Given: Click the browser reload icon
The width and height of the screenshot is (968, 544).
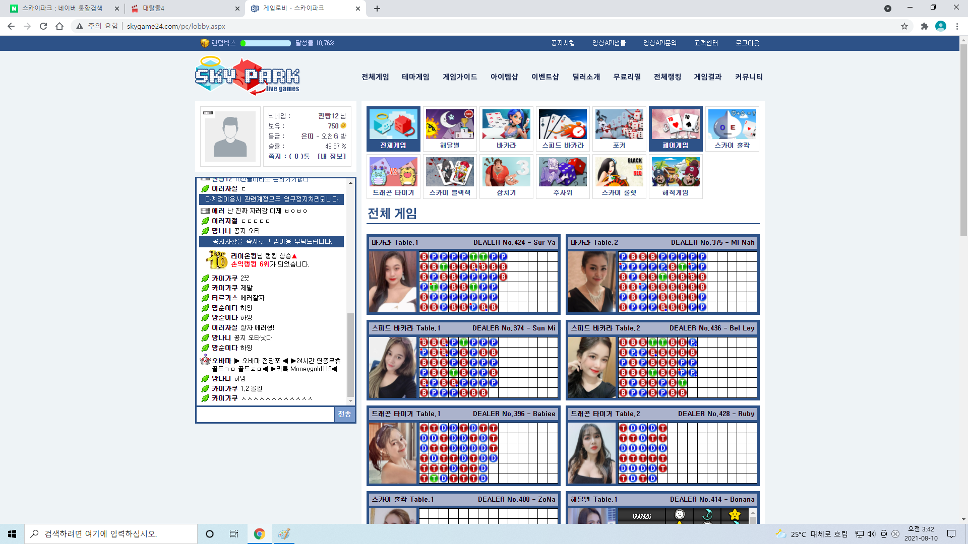Looking at the screenshot, I should pos(43,26).
